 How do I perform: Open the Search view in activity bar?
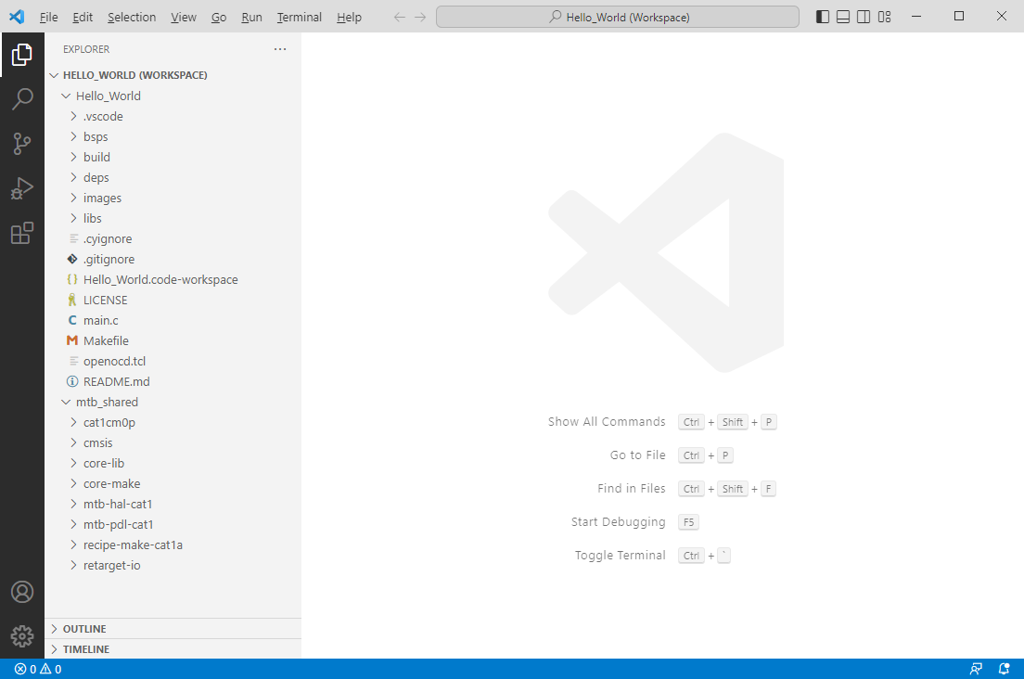pos(22,99)
